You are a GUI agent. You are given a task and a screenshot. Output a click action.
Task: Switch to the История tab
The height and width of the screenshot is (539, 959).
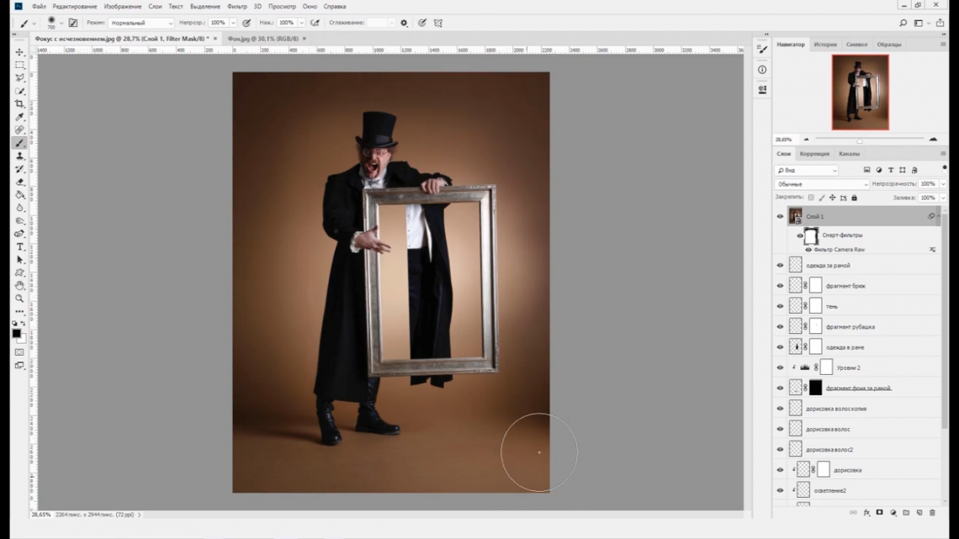coord(824,44)
